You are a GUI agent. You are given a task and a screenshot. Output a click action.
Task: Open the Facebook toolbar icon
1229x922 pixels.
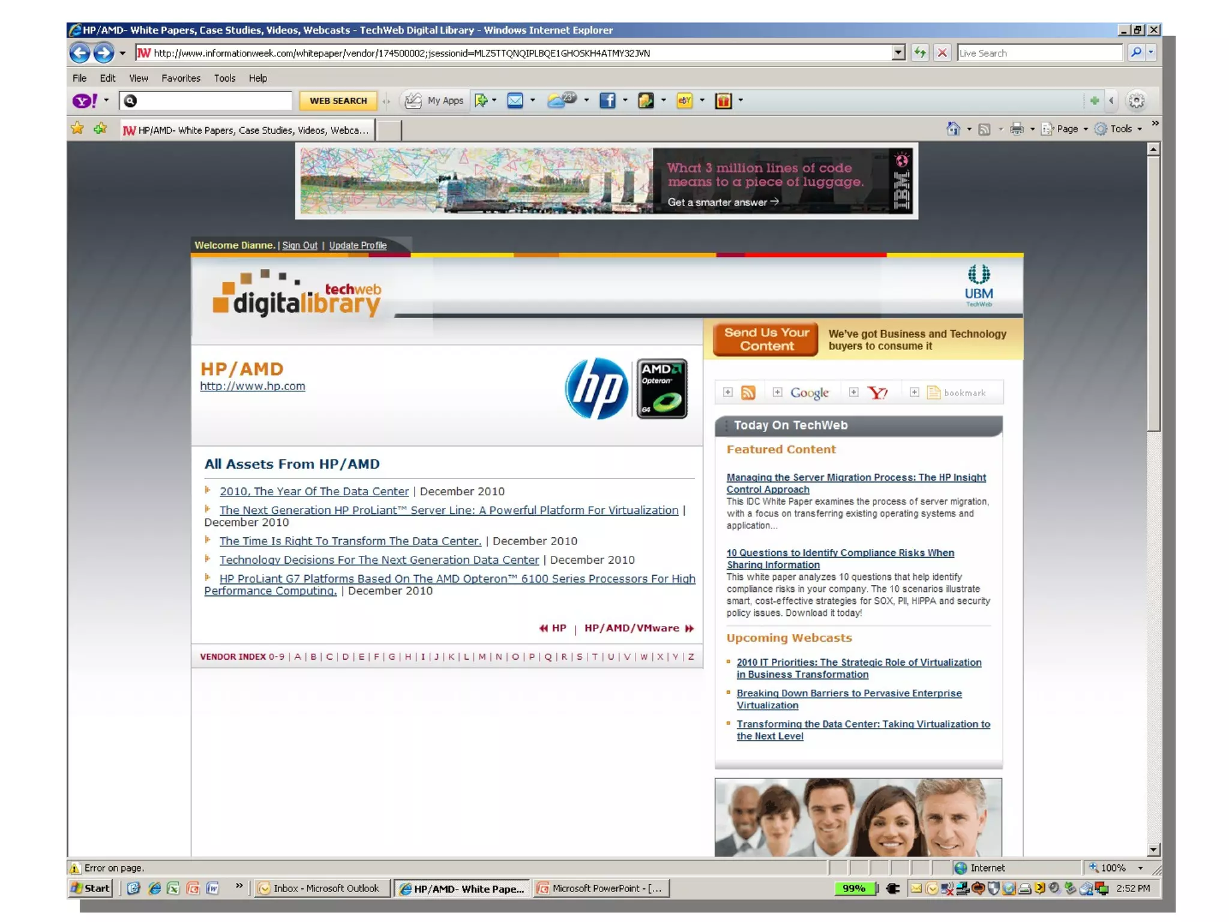pyautogui.click(x=607, y=100)
